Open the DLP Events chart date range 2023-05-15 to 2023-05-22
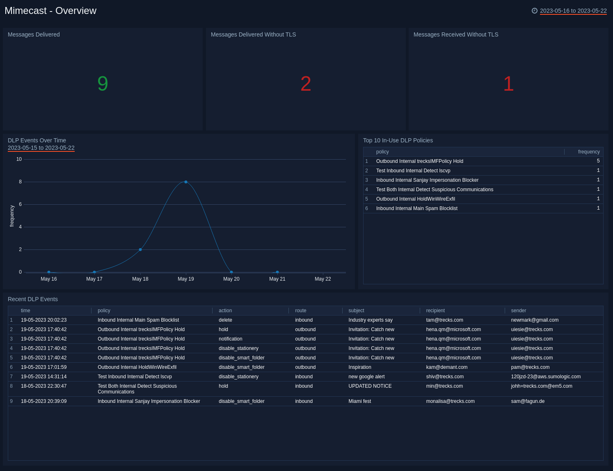This screenshot has height=471, width=613. 41,148
